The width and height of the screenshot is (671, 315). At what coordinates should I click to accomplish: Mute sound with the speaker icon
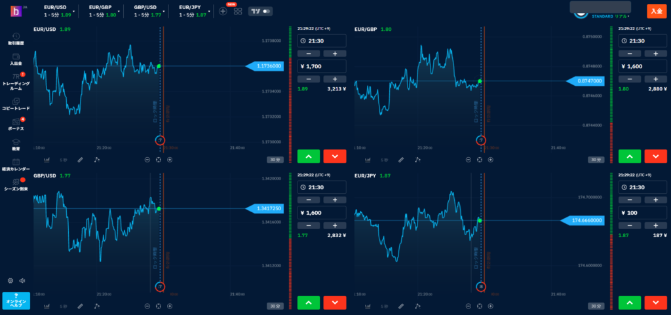pos(21,280)
